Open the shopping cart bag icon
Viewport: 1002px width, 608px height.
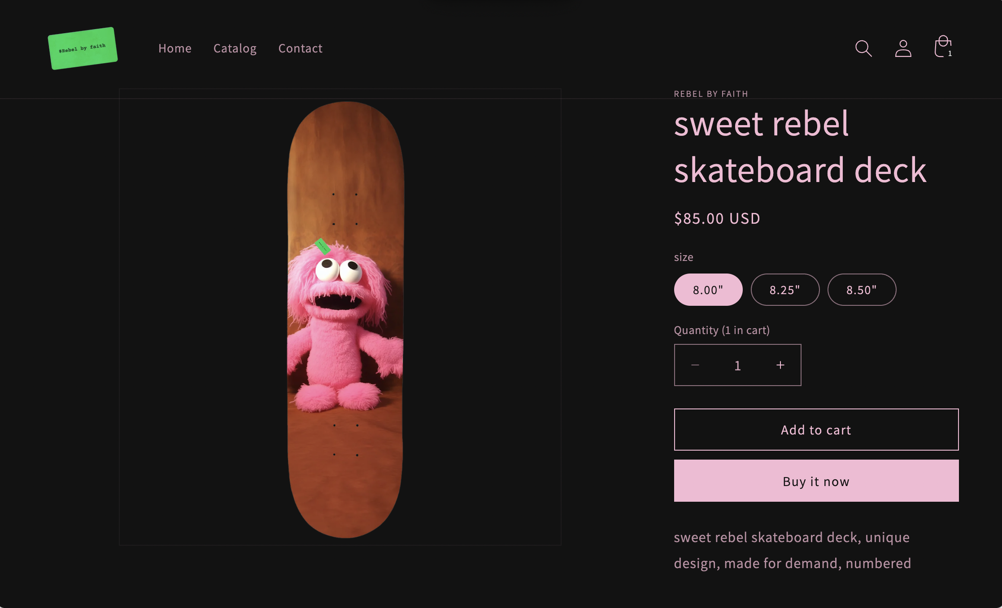[x=942, y=47]
